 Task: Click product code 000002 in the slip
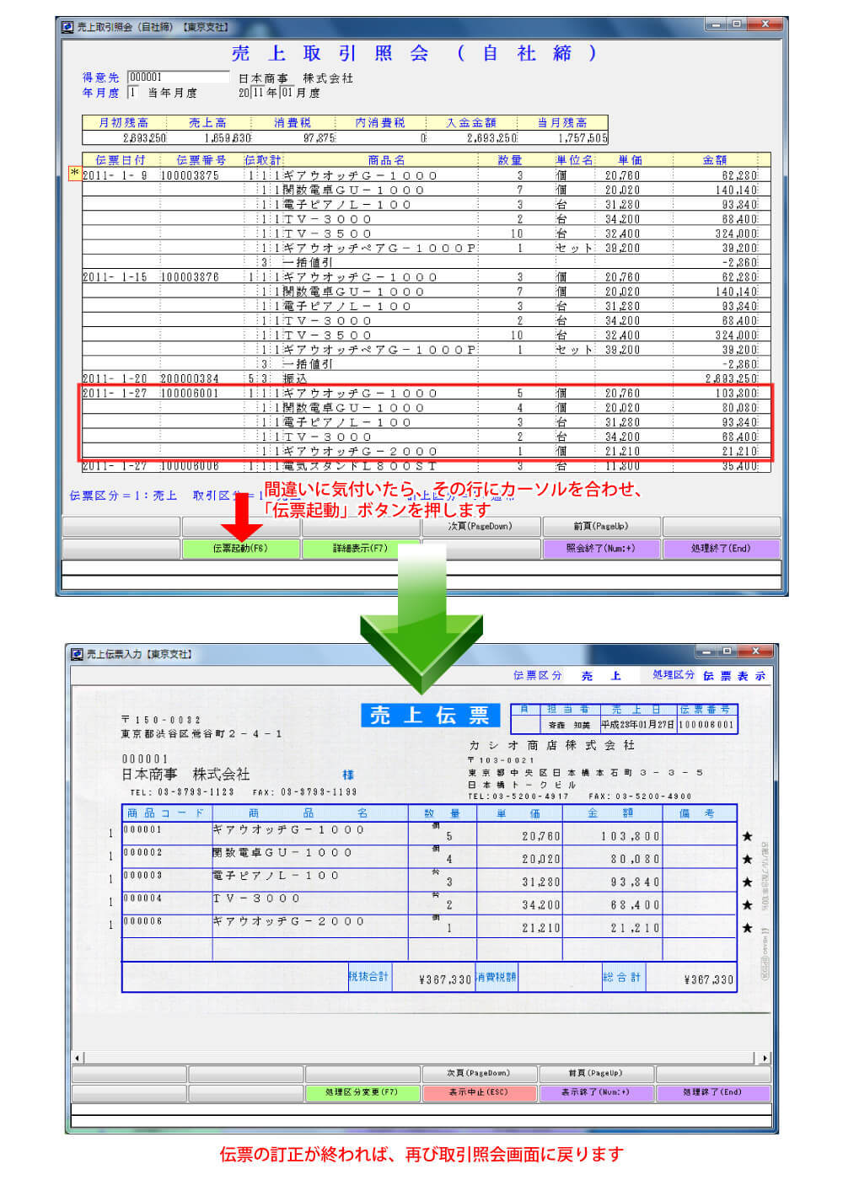pyautogui.click(x=142, y=852)
